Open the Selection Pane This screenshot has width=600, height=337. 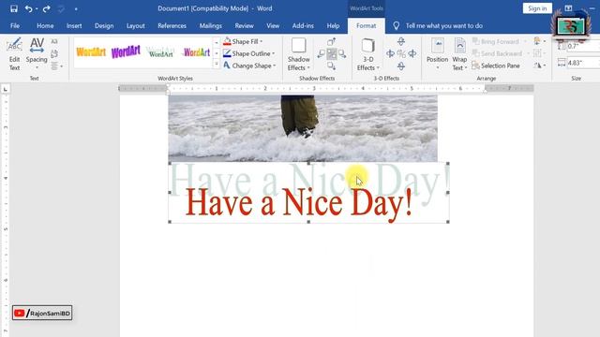tap(496, 66)
